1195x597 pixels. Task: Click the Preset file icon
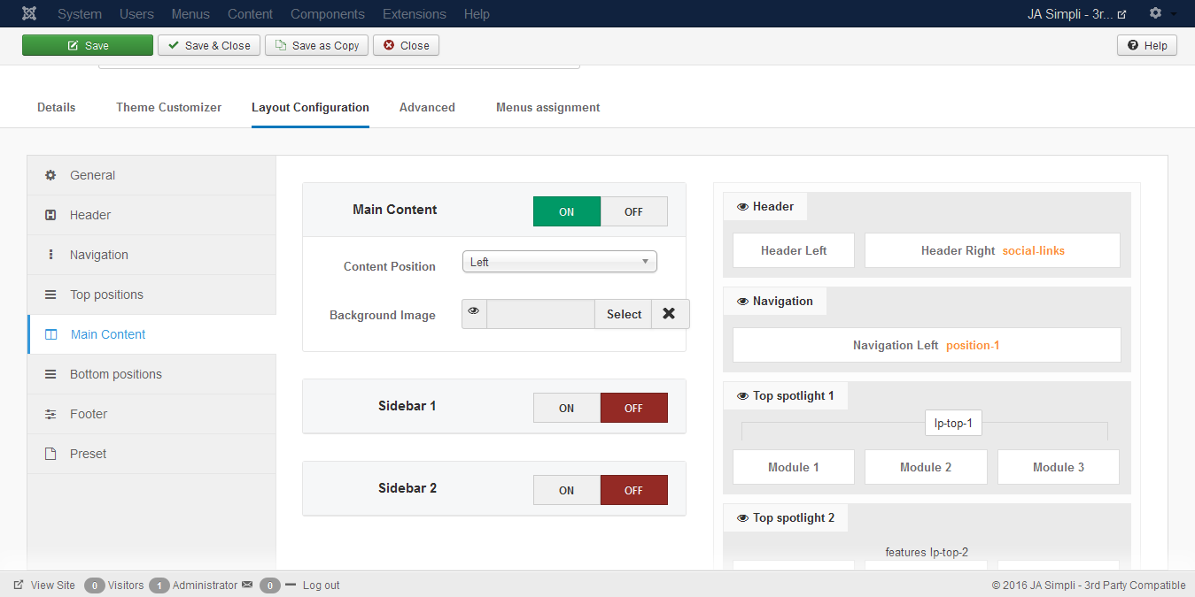click(x=50, y=454)
